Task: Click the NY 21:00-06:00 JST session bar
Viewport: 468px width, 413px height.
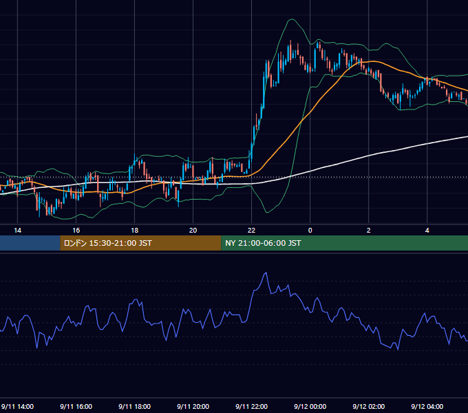Action: (344, 243)
